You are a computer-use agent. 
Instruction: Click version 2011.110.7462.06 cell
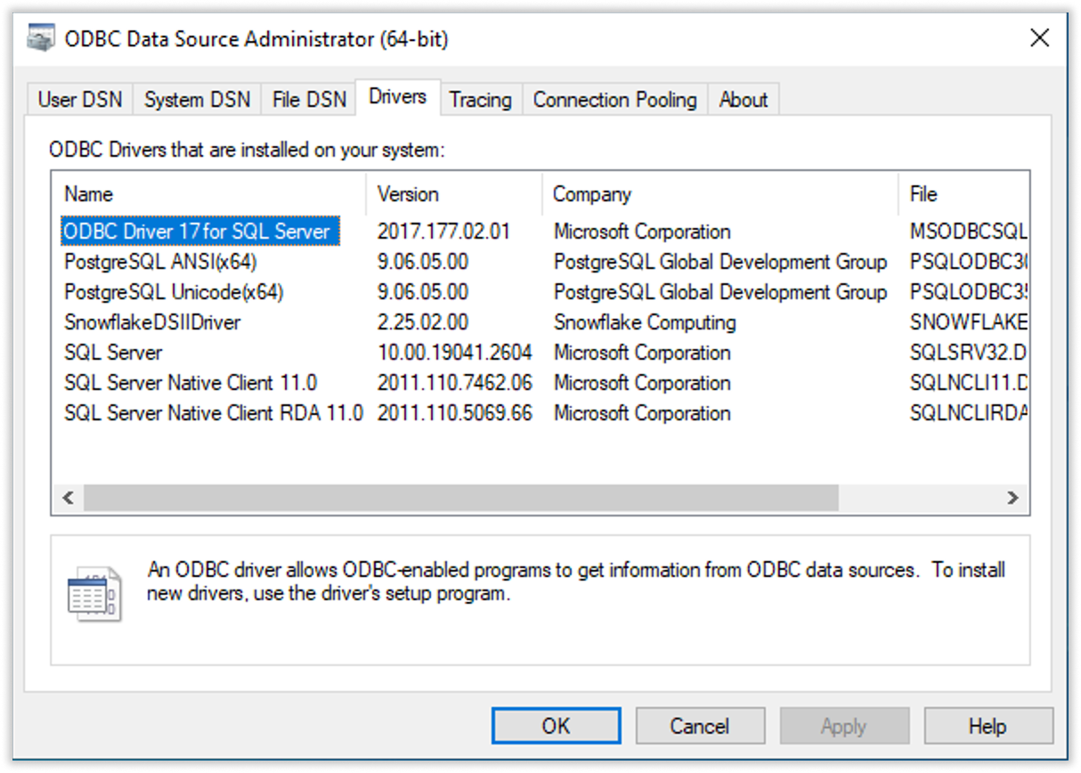click(455, 383)
